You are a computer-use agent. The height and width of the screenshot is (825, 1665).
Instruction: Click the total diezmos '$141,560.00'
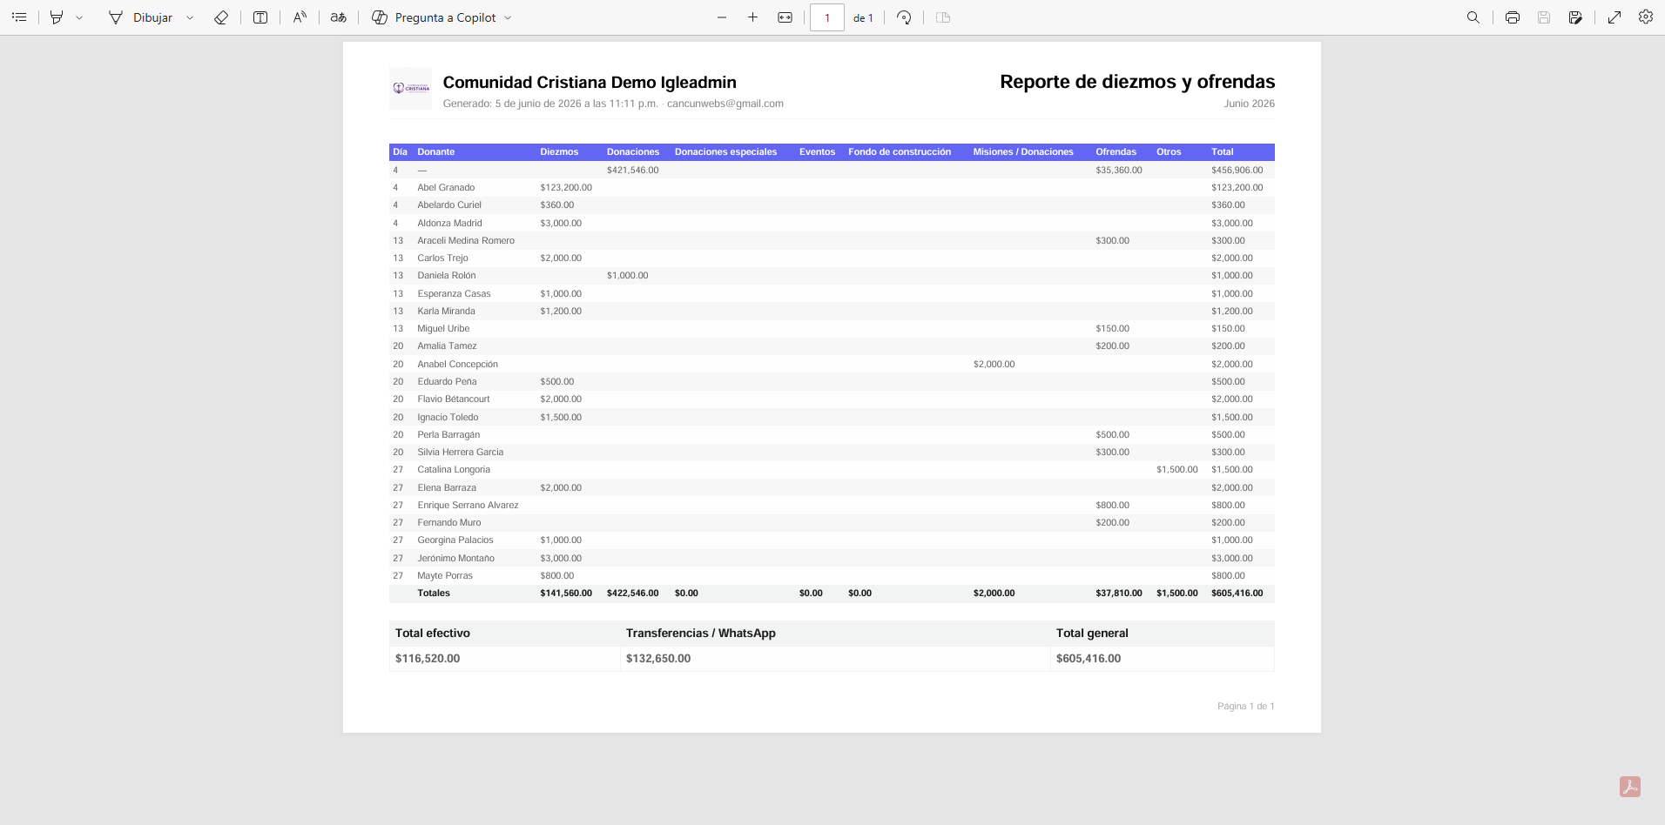pyautogui.click(x=566, y=593)
